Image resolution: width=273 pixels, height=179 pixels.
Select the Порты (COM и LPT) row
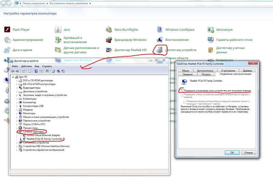[34, 124]
